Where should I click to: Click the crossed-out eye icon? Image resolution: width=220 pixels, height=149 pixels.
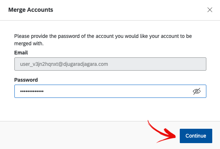point(197,91)
